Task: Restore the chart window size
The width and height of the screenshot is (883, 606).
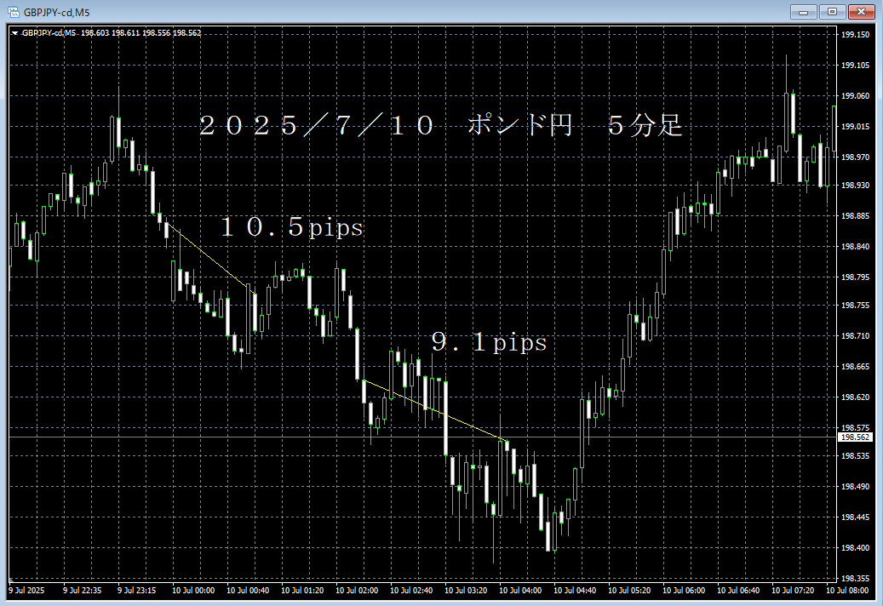Action: 833,12
